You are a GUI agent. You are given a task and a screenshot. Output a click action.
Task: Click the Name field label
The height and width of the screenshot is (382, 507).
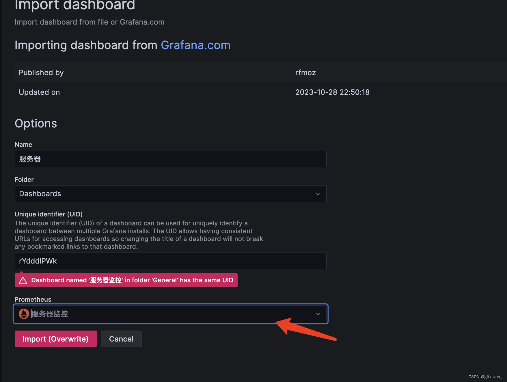click(x=23, y=144)
